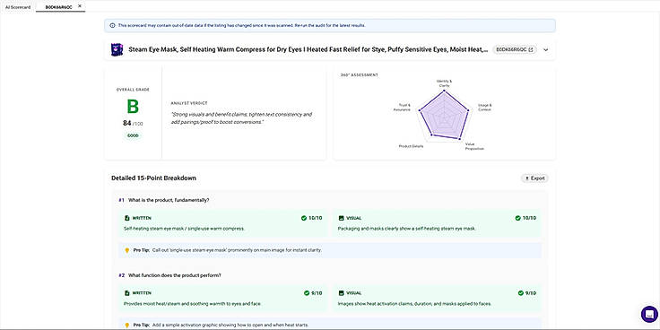Click the VISUAL image icon under question #1
Screen dimensions: 660x330
(x=341, y=218)
